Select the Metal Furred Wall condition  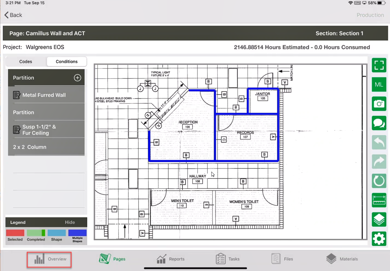(44, 95)
